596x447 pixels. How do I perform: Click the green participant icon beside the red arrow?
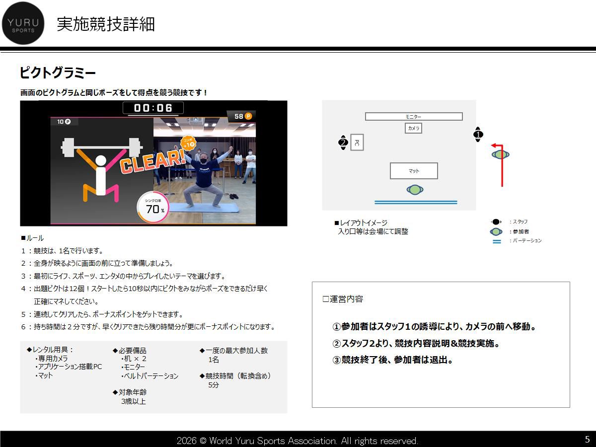pyautogui.click(x=500, y=154)
